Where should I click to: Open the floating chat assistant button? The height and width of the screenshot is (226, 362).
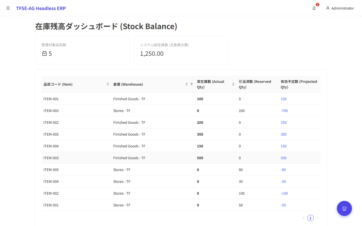[x=344, y=208]
